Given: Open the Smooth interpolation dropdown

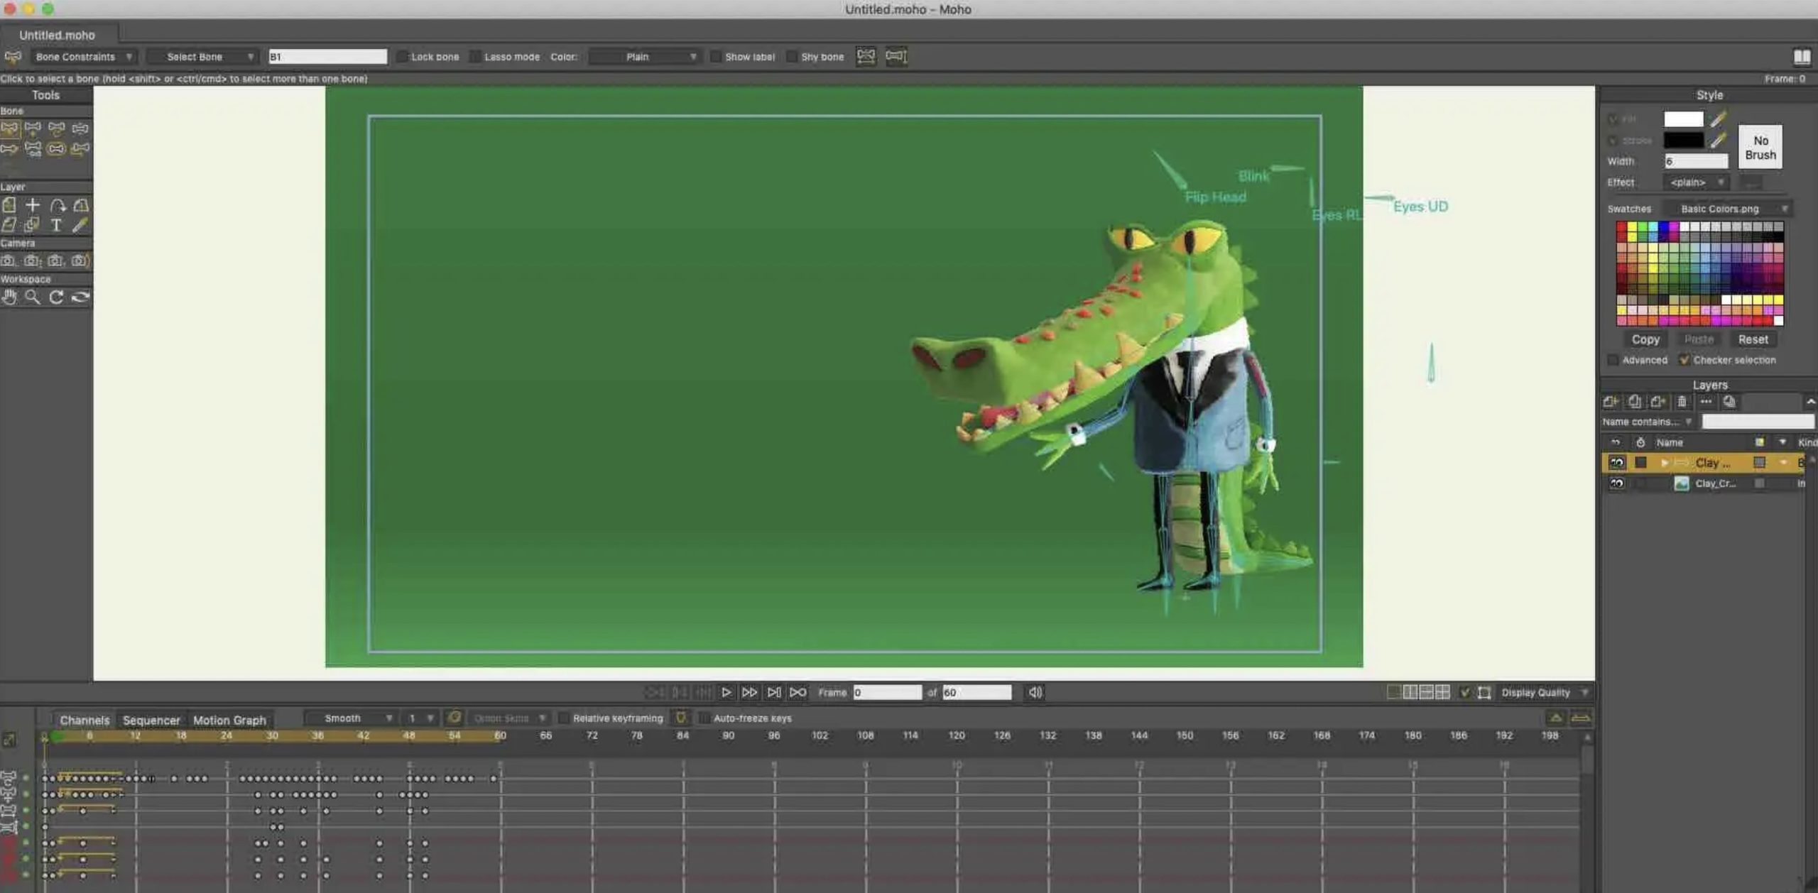Looking at the screenshot, I should pyautogui.click(x=349, y=718).
